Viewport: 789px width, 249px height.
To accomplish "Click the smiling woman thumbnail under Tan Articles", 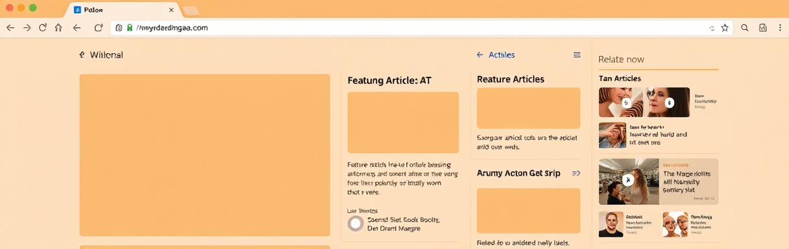I will 620,102.
